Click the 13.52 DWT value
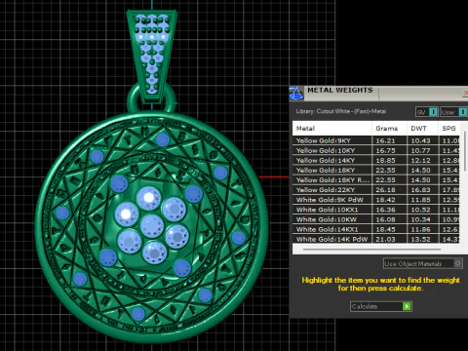 pyautogui.click(x=420, y=239)
